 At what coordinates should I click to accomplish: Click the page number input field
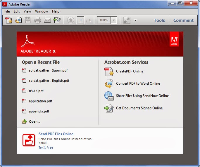pyautogui.click(x=80, y=20)
